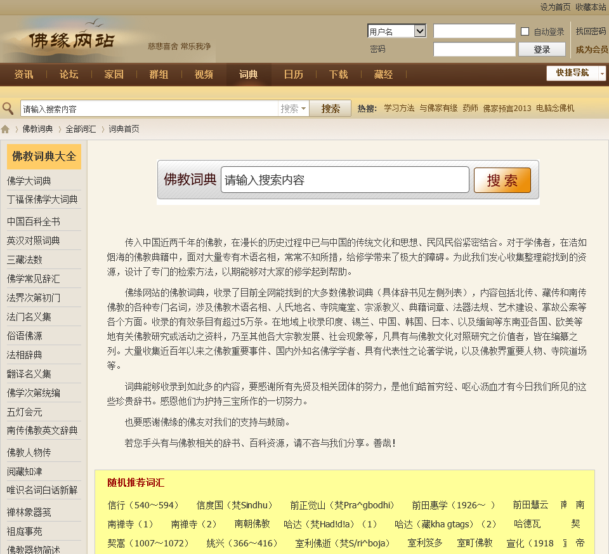Open 法门名义集 in sidebar
609x554 pixels.
click(x=29, y=317)
